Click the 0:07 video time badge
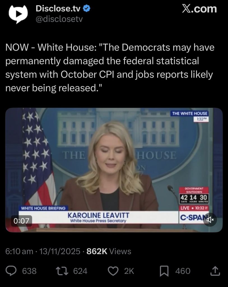228x287 pixels. 22,221
